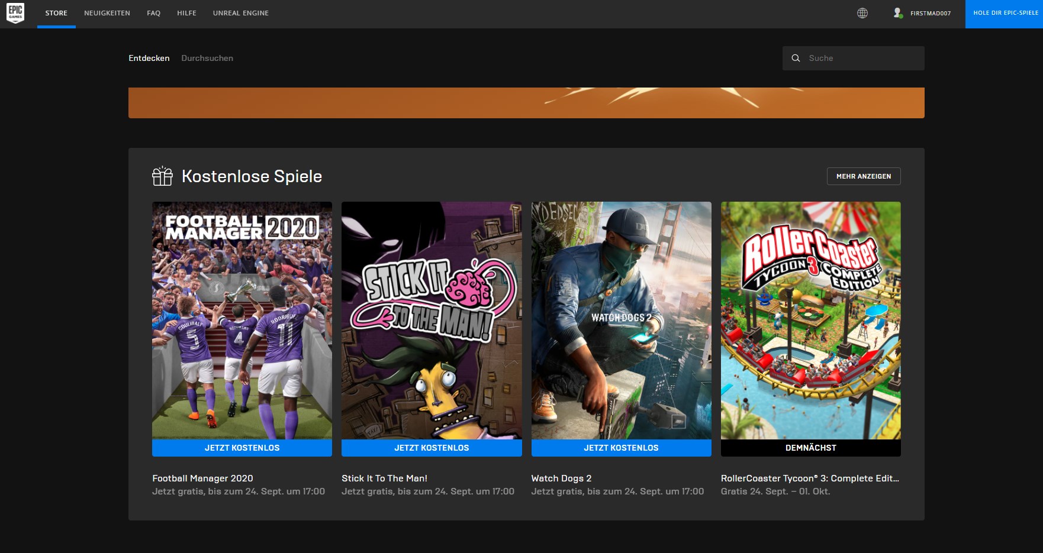Open RollerCoaster Tycoon 3: Complete Edit... title
Image resolution: width=1043 pixels, height=553 pixels.
click(x=810, y=478)
